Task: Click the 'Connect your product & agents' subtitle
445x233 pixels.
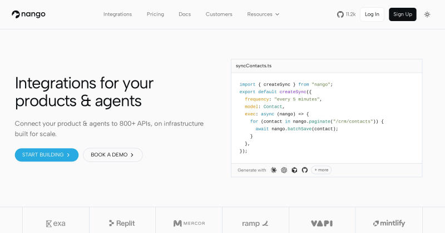Action: click(109, 129)
